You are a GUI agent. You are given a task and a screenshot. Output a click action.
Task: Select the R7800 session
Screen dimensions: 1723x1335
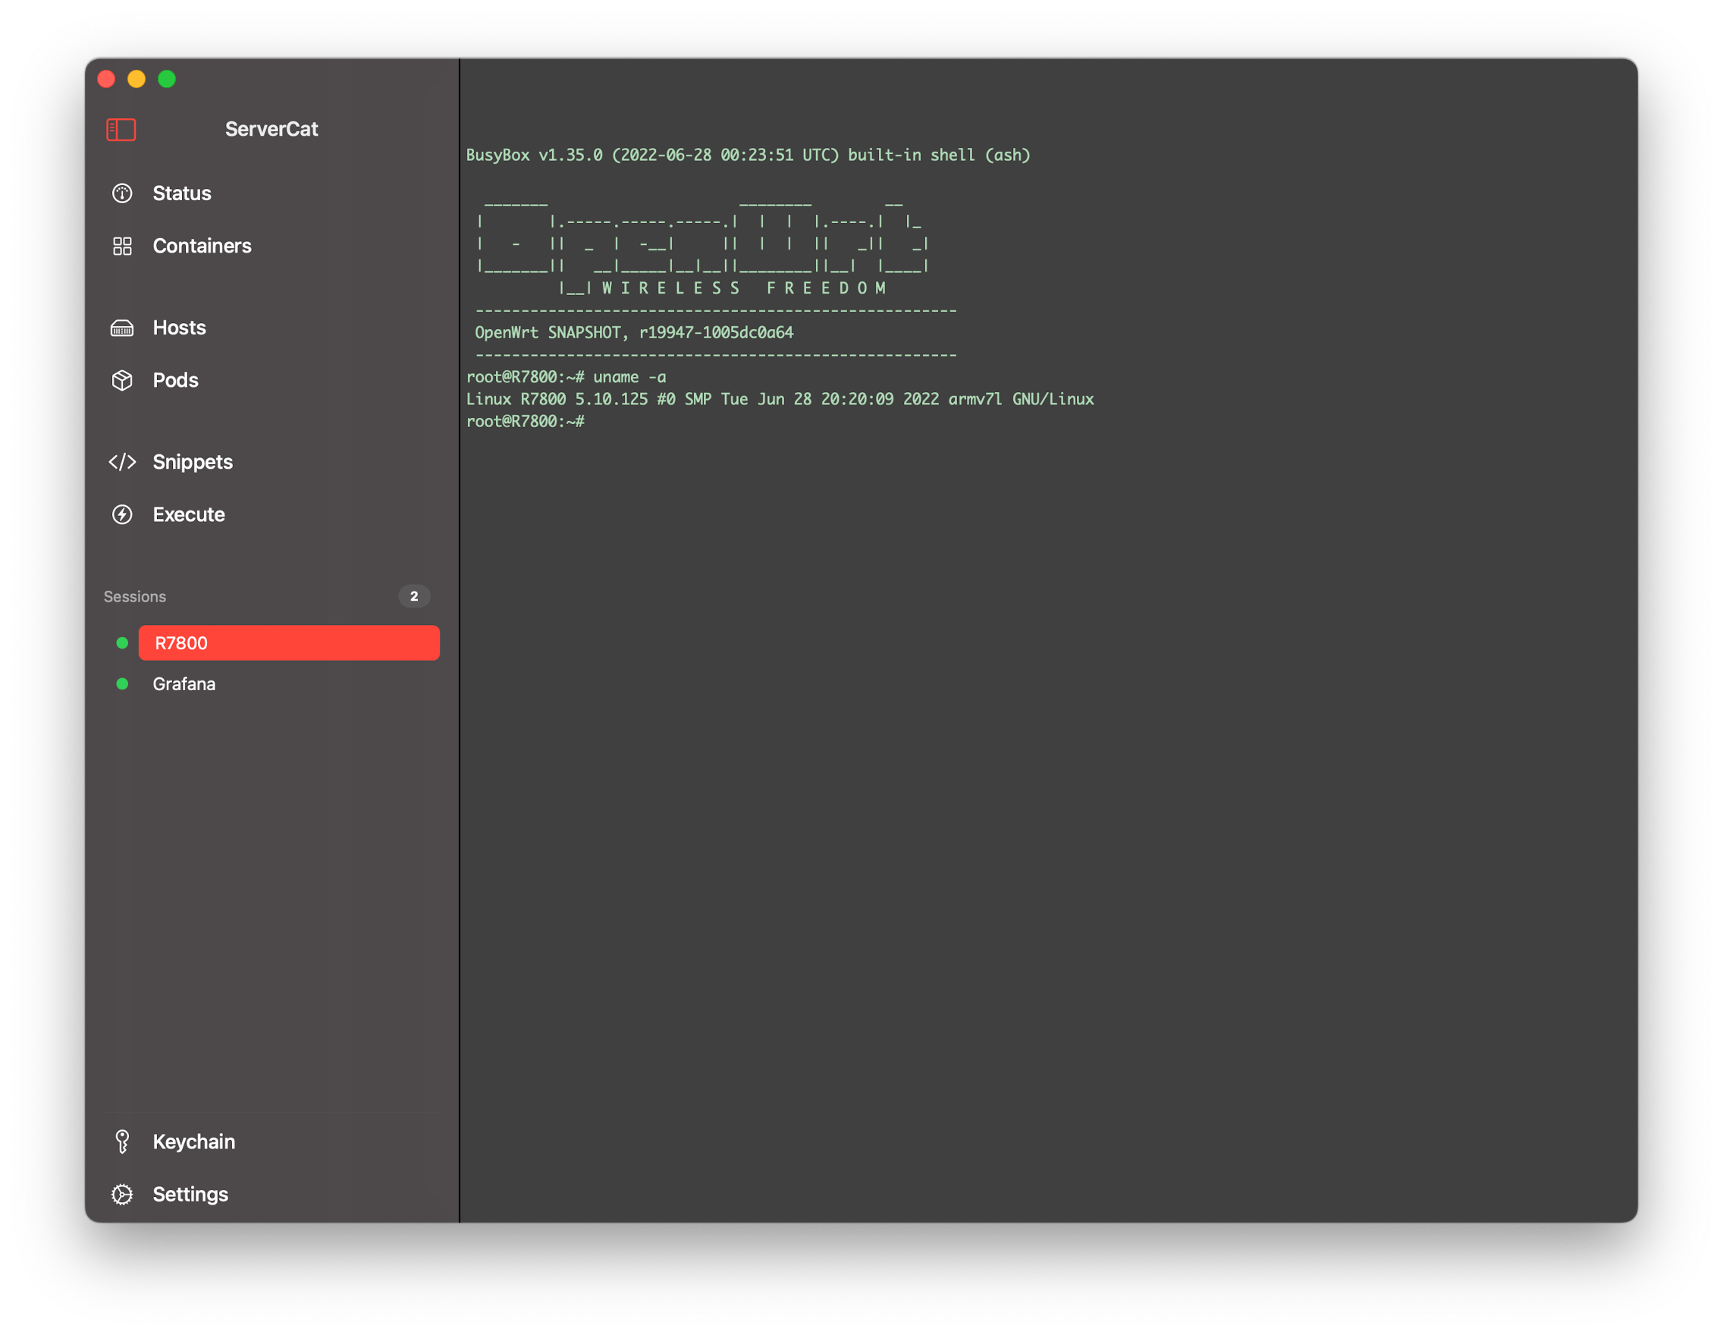pos(289,643)
